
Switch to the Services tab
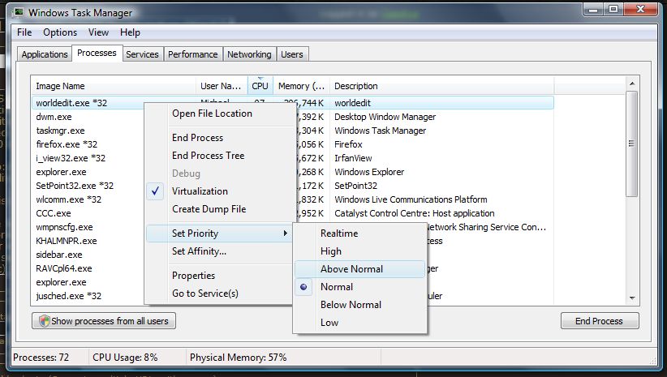click(x=142, y=54)
